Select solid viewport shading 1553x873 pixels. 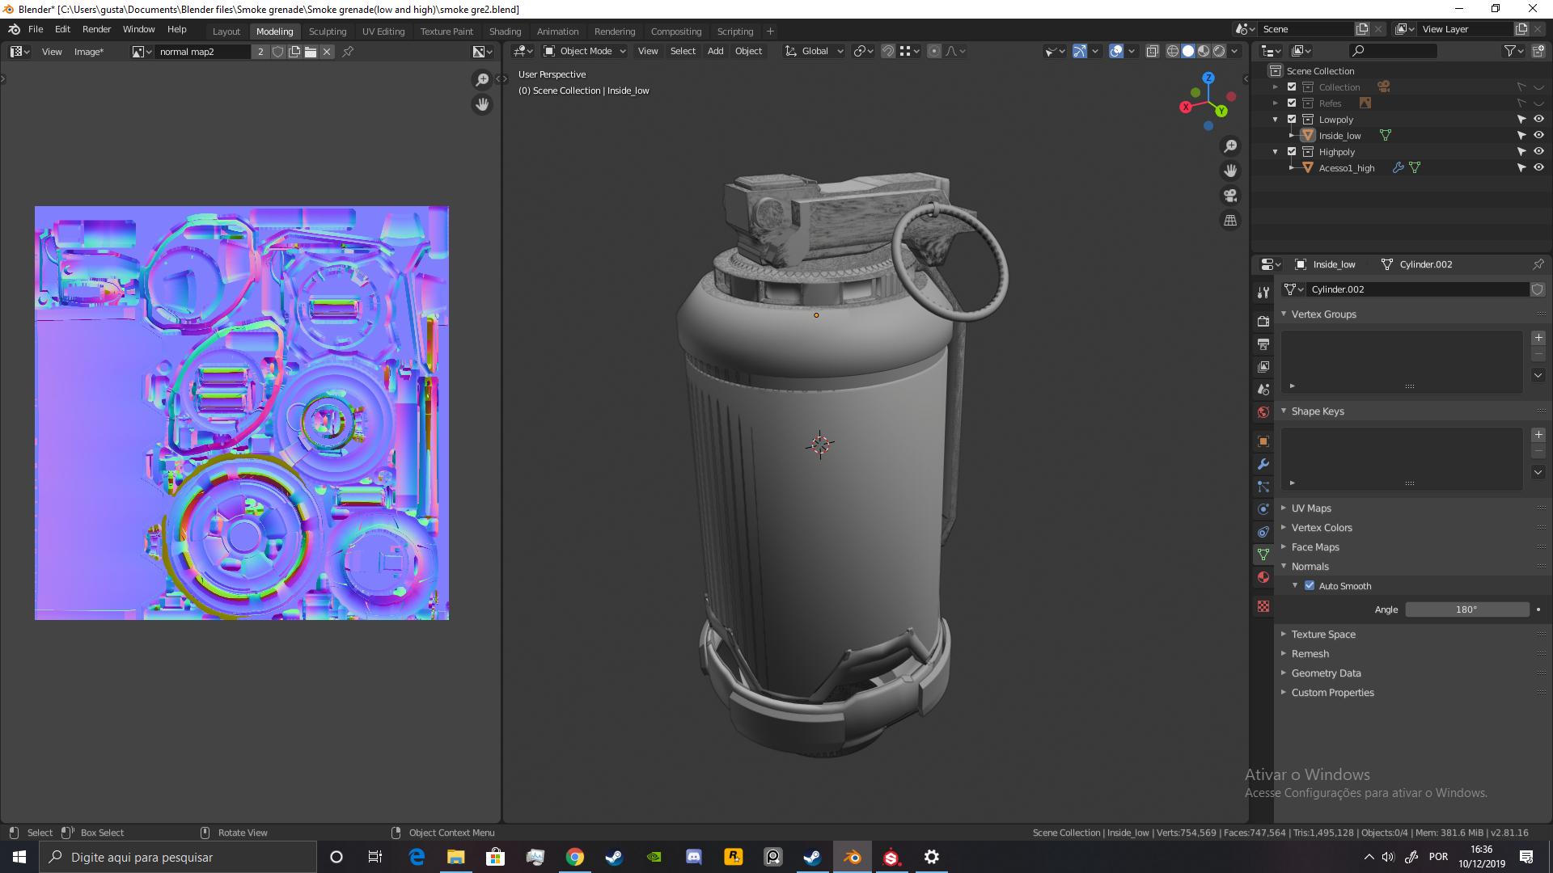pos(1188,51)
